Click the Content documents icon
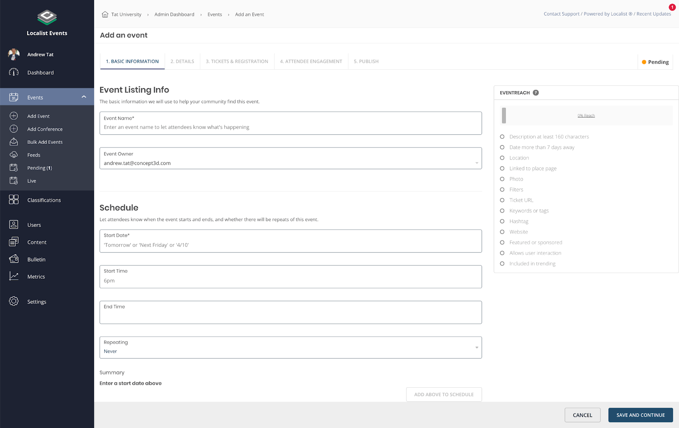The width and height of the screenshot is (679, 428). [14, 242]
